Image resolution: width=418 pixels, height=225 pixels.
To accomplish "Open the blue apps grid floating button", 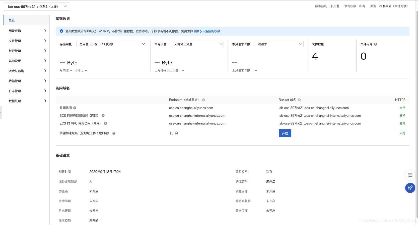I will point(410,188).
